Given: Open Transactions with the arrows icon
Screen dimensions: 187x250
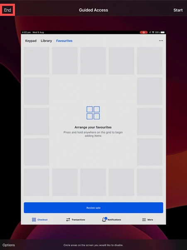Looking at the screenshot, I should [75, 220].
